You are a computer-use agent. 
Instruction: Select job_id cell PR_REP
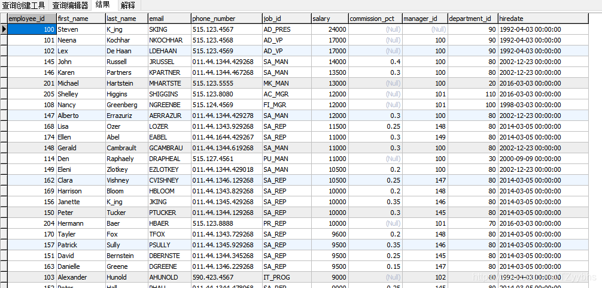pyautogui.click(x=287, y=223)
